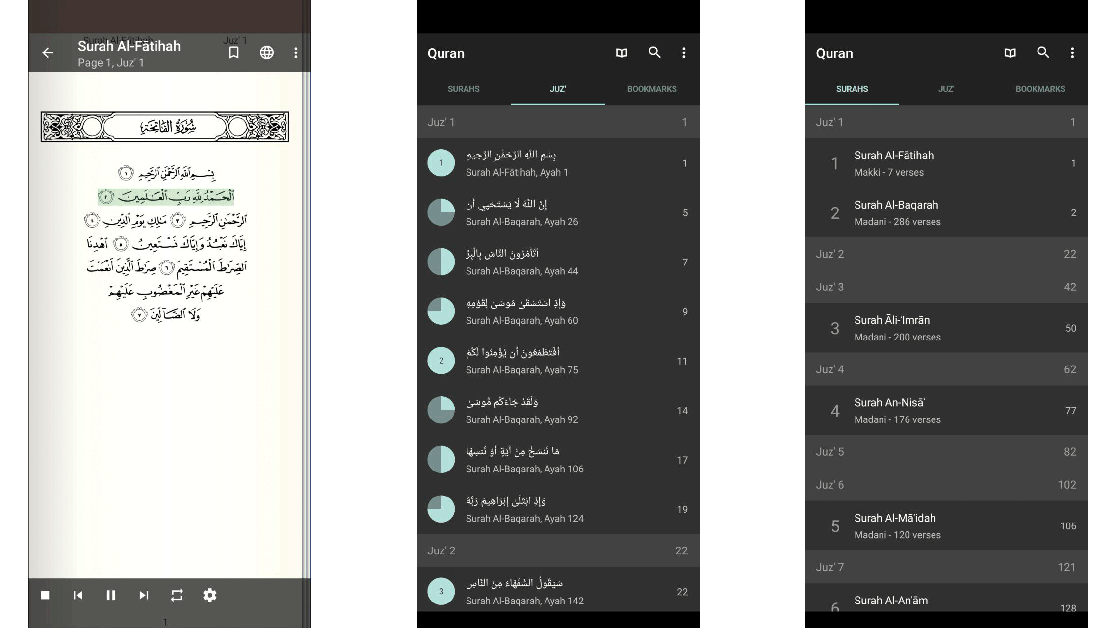
Task: Tap the hizb circle icon numbered 3
Action: pyautogui.click(x=441, y=591)
